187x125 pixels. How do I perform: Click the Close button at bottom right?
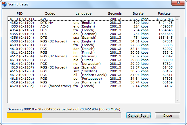(x=167, y=116)
